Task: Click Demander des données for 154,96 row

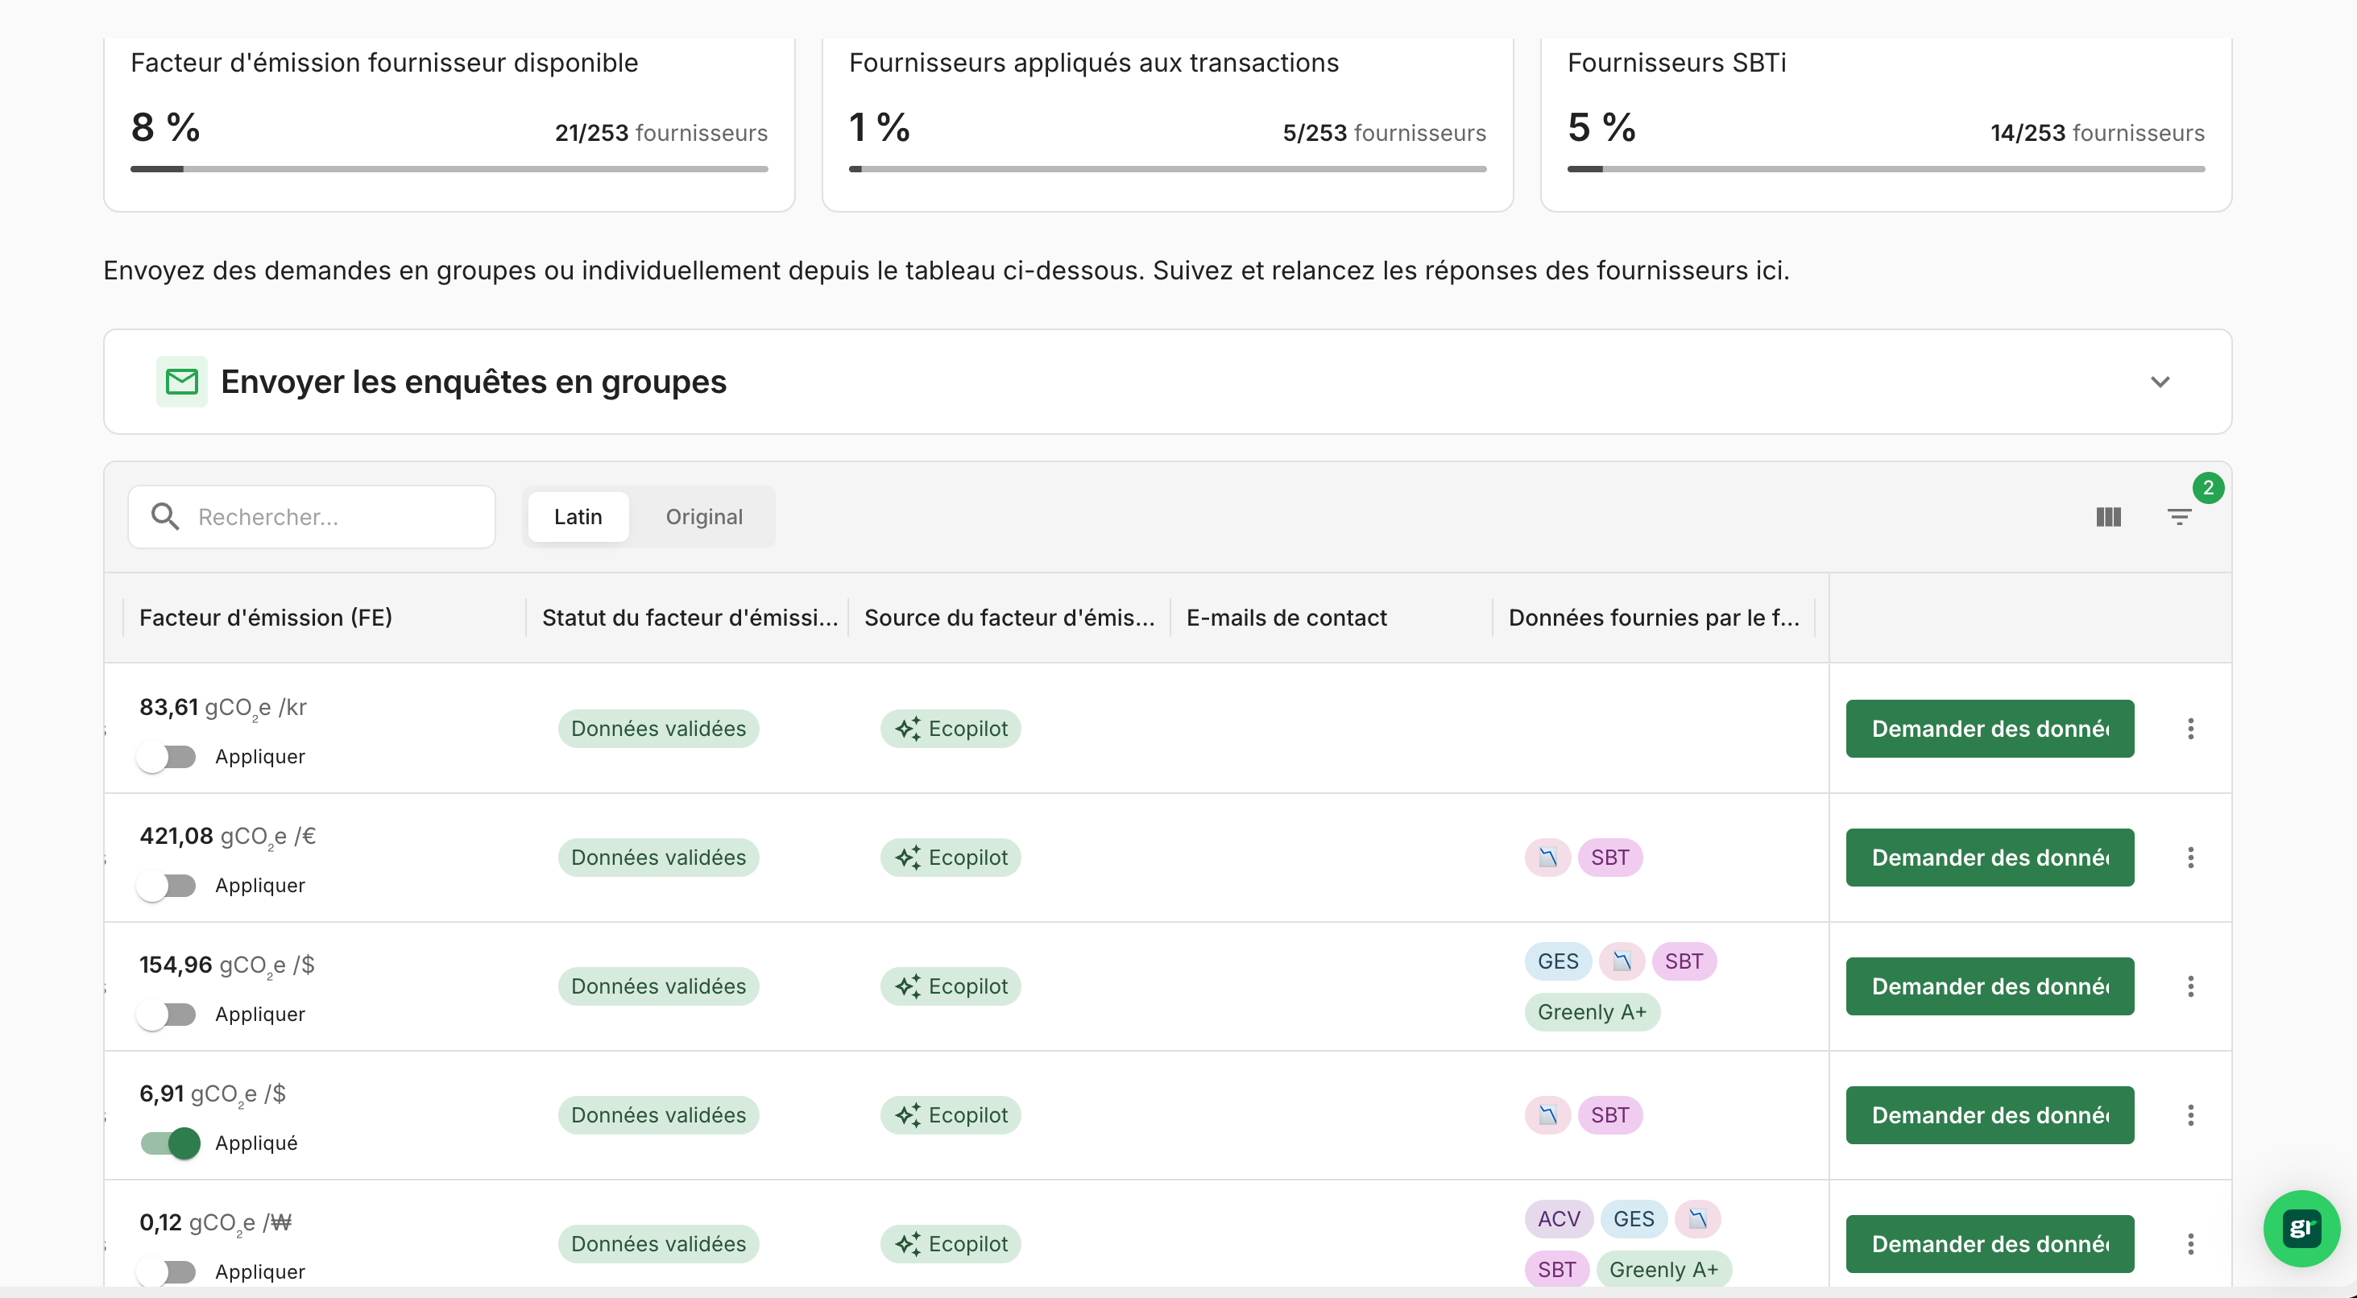Action: pos(1990,987)
